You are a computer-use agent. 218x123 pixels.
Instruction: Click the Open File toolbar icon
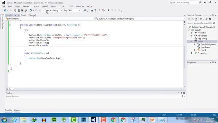pyautogui.click(x=19, y=11)
